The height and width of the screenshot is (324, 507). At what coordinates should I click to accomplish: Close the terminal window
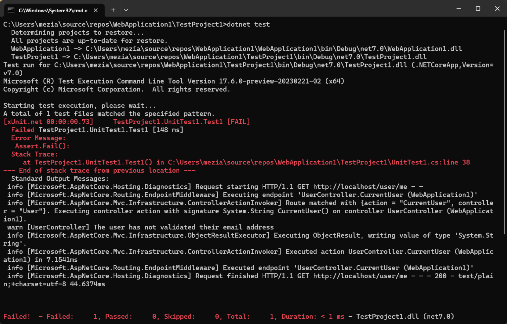pos(497,9)
